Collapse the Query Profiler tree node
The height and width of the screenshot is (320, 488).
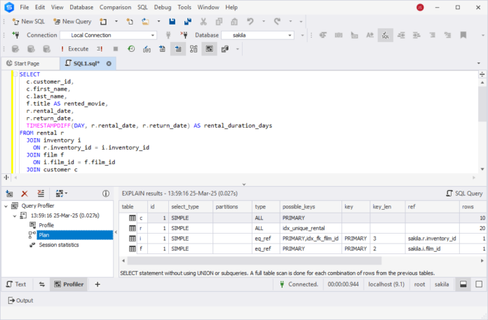pos(6,206)
